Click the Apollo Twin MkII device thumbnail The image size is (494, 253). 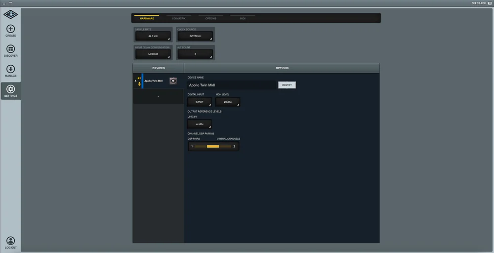pos(173,81)
